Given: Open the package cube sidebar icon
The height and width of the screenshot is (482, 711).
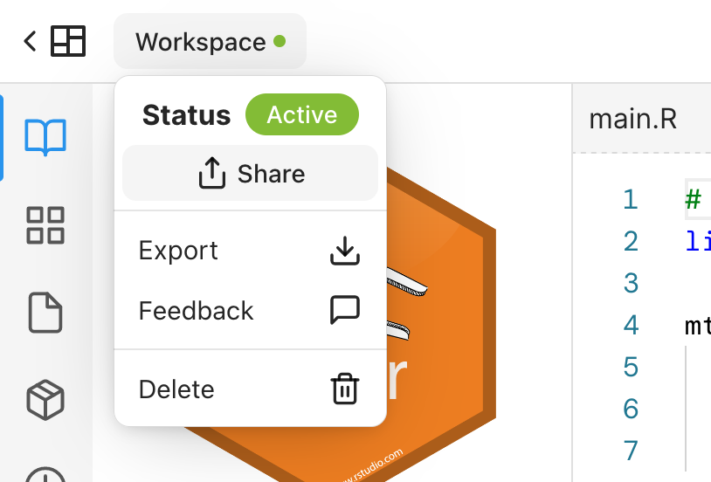Looking at the screenshot, I should (45, 399).
